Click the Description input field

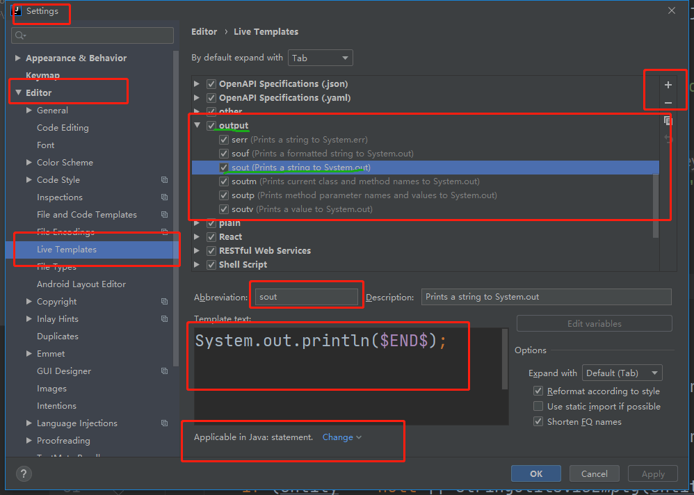(x=546, y=297)
